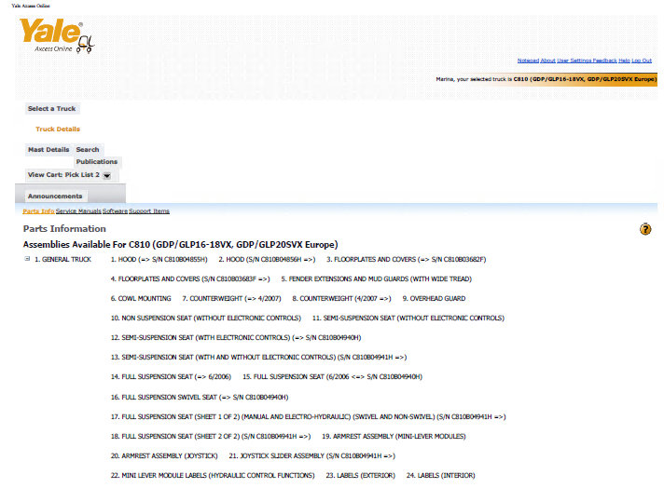Open the Truck Details menu item

pyautogui.click(x=58, y=129)
